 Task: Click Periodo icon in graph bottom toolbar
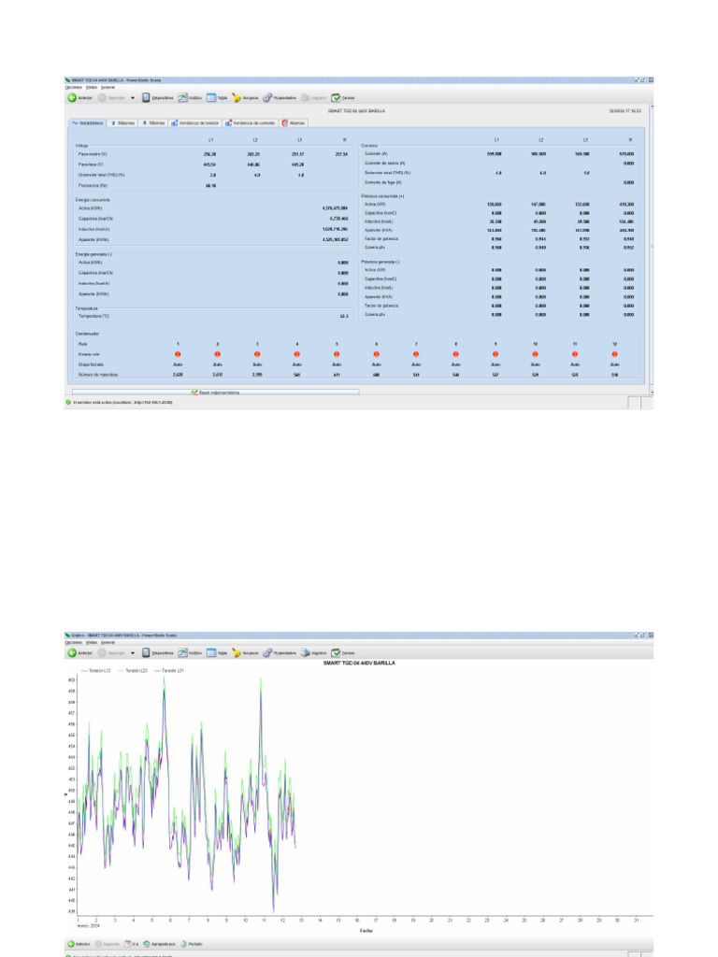184,944
